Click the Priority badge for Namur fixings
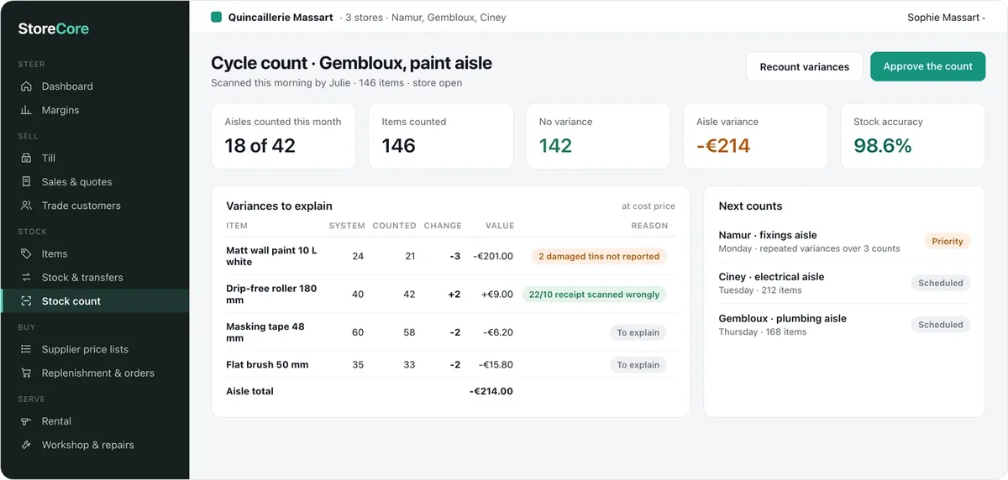 point(948,242)
